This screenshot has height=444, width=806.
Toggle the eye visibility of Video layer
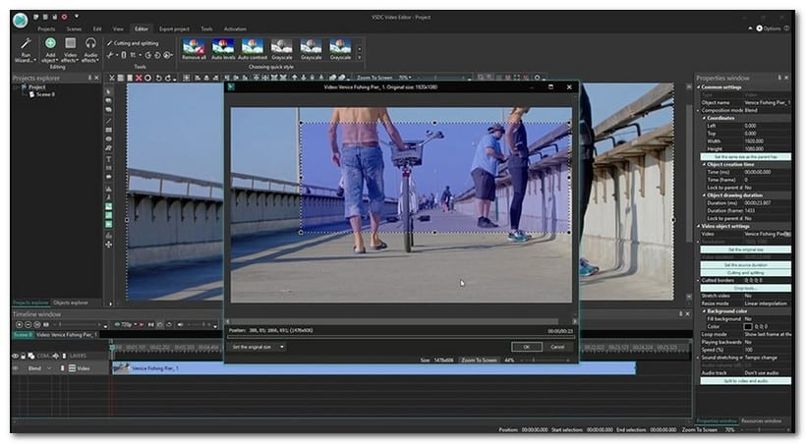tap(17, 368)
